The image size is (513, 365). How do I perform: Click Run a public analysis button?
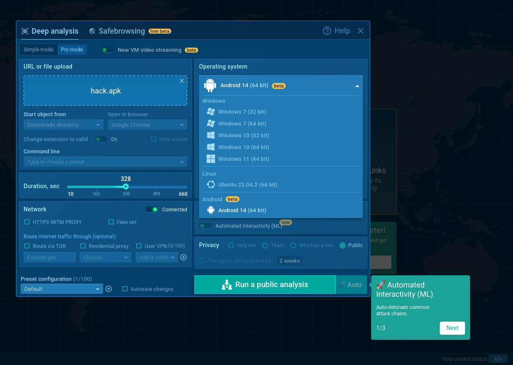(x=265, y=285)
